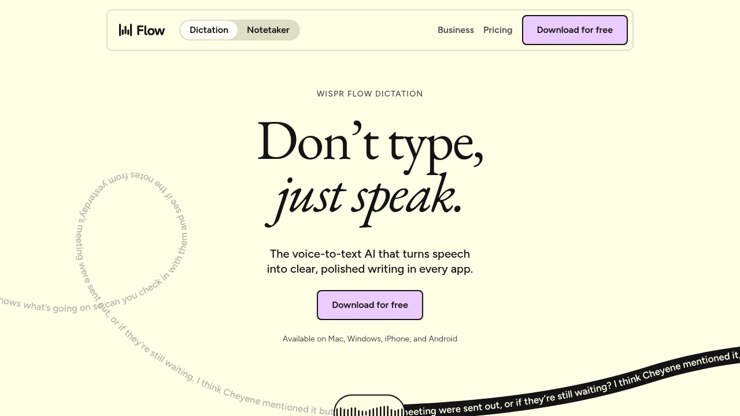This screenshot has width=740, height=416.
Task: Click the navbar Download for free button
Action: pyautogui.click(x=575, y=30)
